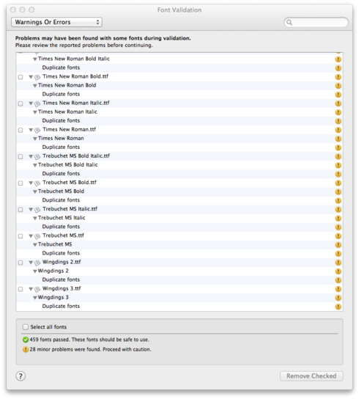Click the warning icon next to Times New Roman Bold.ttf
This screenshot has width=359, height=399.
click(x=338, y=77)
